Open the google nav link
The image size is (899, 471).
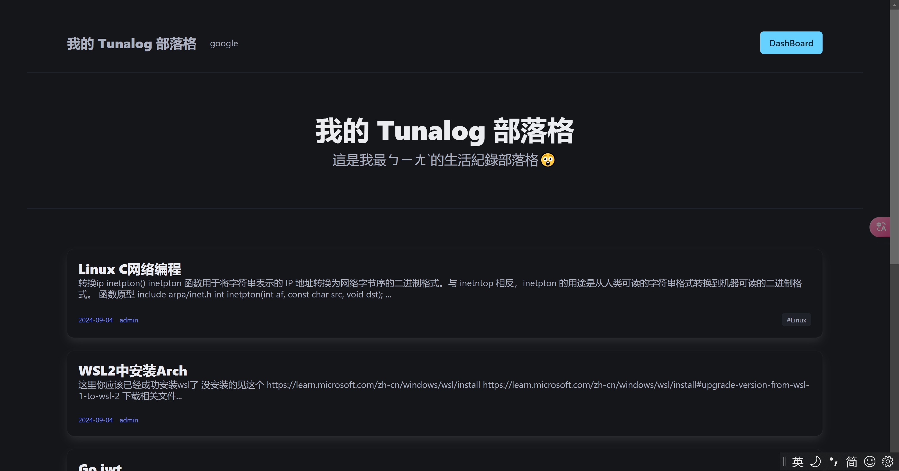[224, 44]
